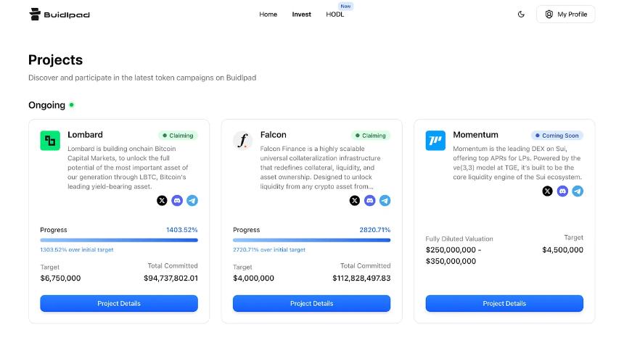Open Lombard's X (Twitter) icon
The height and width of the screenshot is (343, 624).
pos(162,201)
